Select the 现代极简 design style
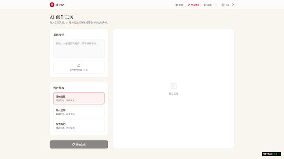Screen dimensions: 284x159 79,112
